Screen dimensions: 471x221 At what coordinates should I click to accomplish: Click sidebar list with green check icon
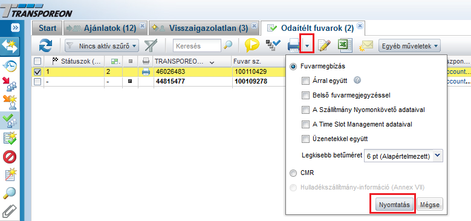point(10,139)
